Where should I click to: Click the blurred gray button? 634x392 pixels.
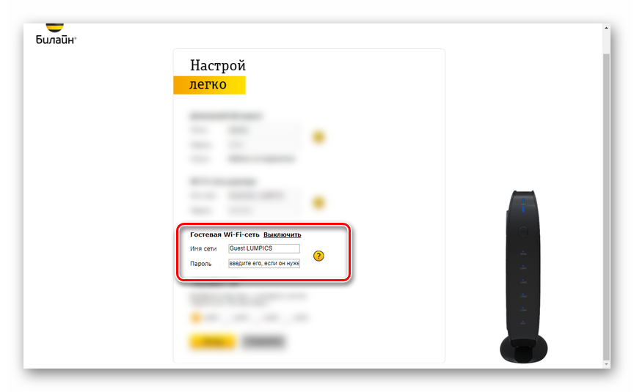(x=263, y=341)
